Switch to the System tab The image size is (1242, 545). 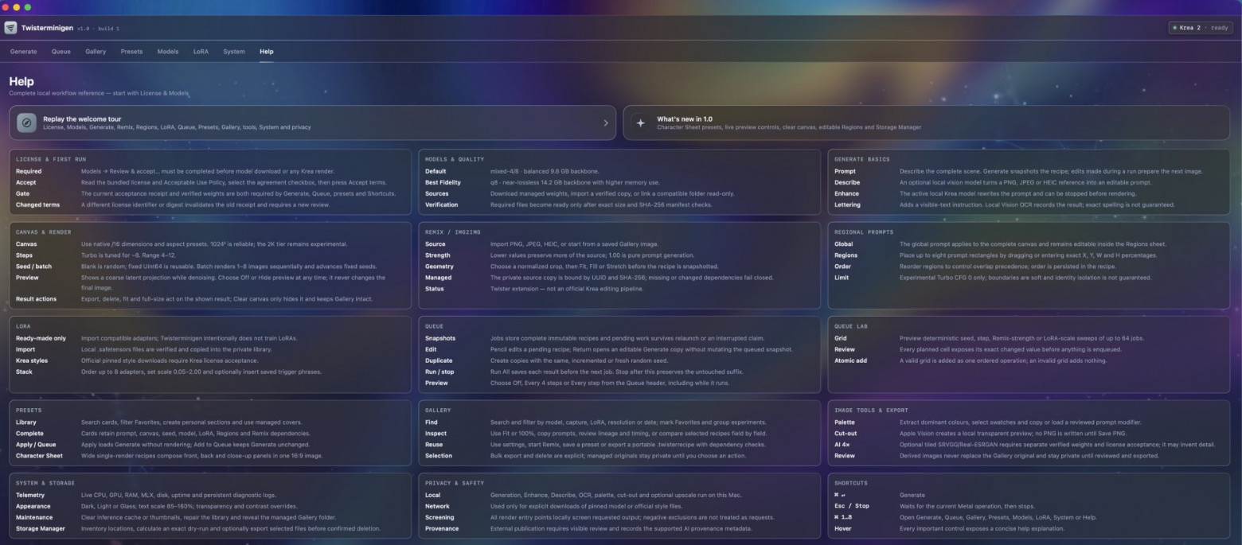pyautogui.click(x=234, y=52)
